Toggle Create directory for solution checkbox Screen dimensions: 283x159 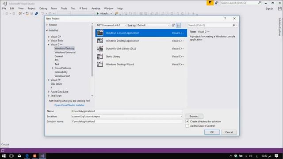tap(187, 121)
